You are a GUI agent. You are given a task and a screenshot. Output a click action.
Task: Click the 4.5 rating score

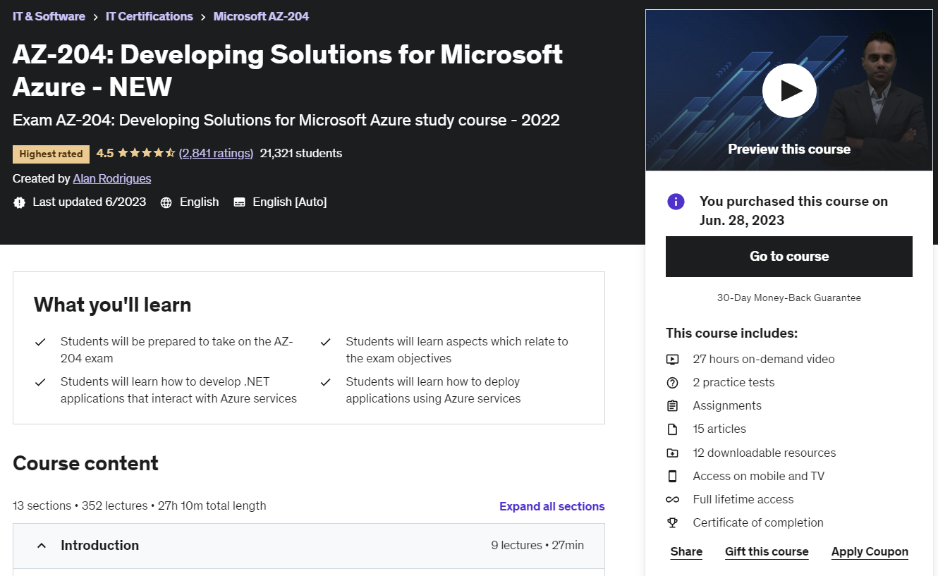(105, 153)
